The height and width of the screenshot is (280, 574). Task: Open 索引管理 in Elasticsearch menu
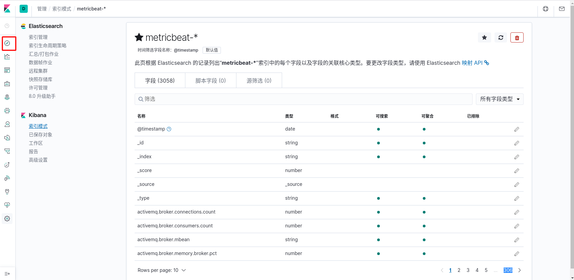[38, 37]
